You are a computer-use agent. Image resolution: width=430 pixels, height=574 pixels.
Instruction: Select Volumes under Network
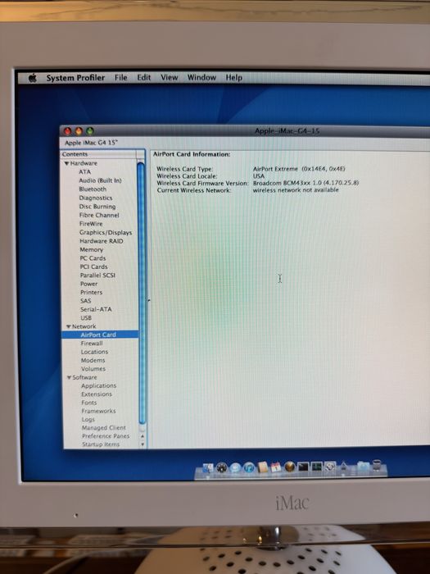pyautogui.click(x=93, y=369)
